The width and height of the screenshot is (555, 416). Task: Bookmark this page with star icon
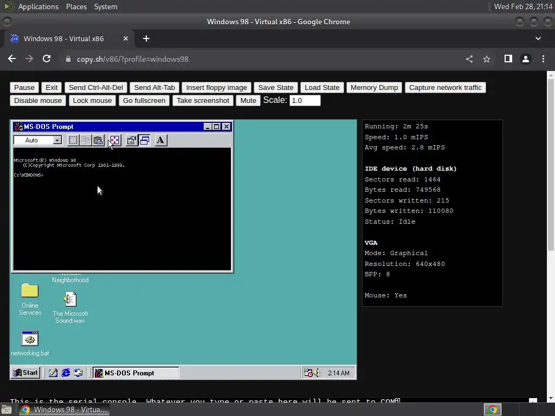point(487,59)
